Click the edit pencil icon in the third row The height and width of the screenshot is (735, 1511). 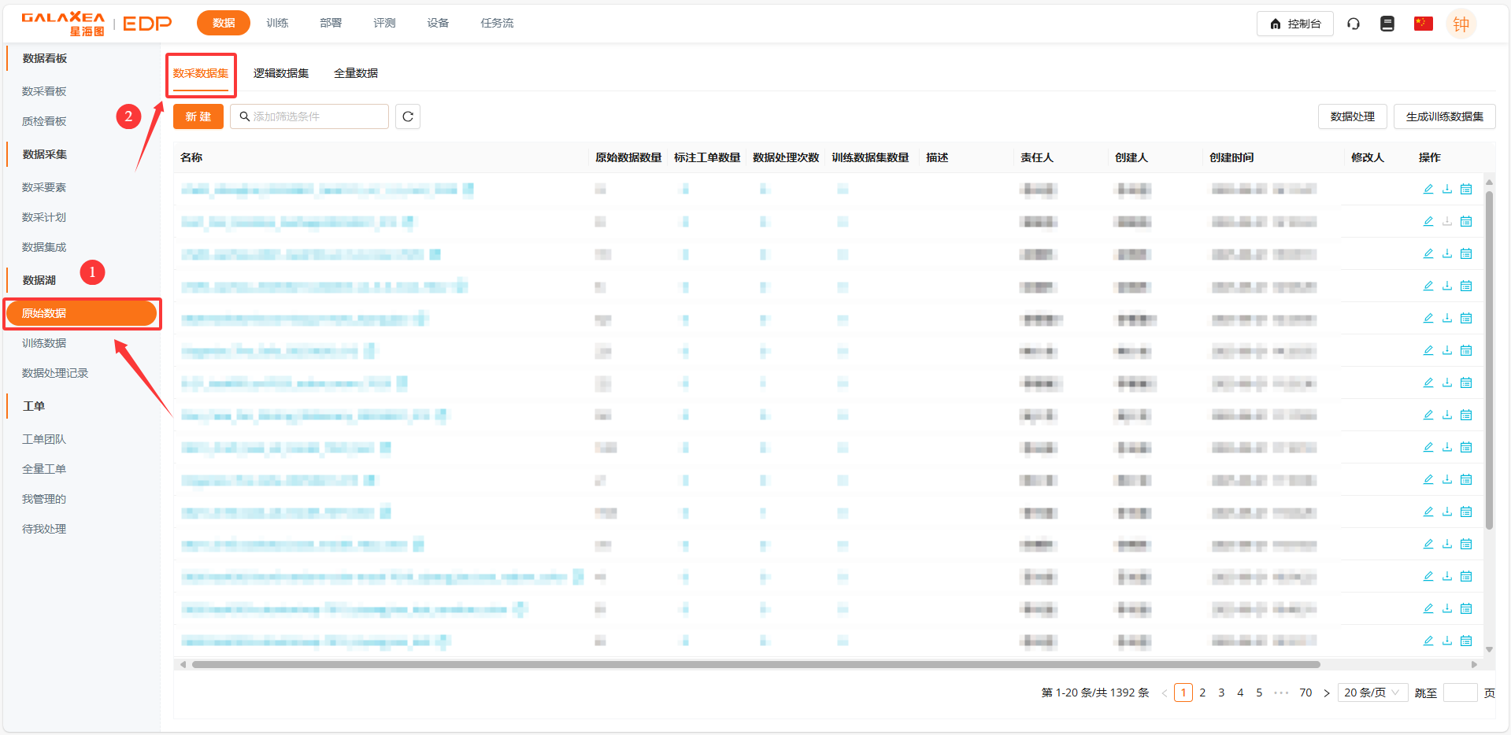coord(1428,253)
